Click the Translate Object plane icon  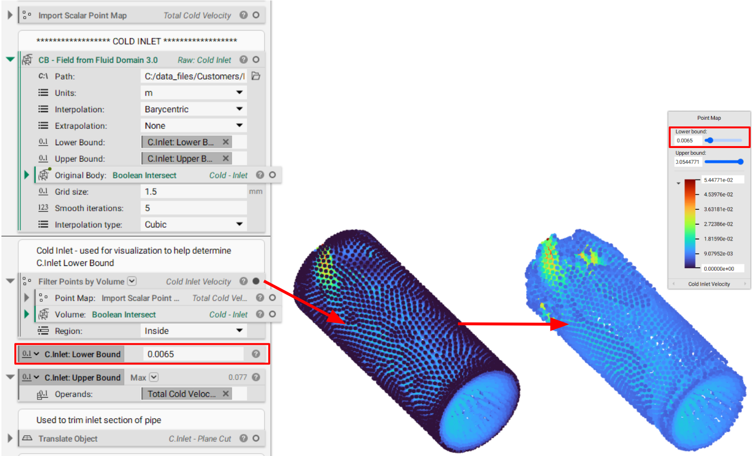(x=27, y=438)
